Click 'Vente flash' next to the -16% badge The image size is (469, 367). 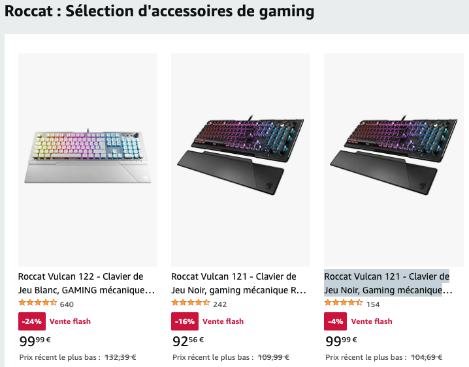point(223,321)
